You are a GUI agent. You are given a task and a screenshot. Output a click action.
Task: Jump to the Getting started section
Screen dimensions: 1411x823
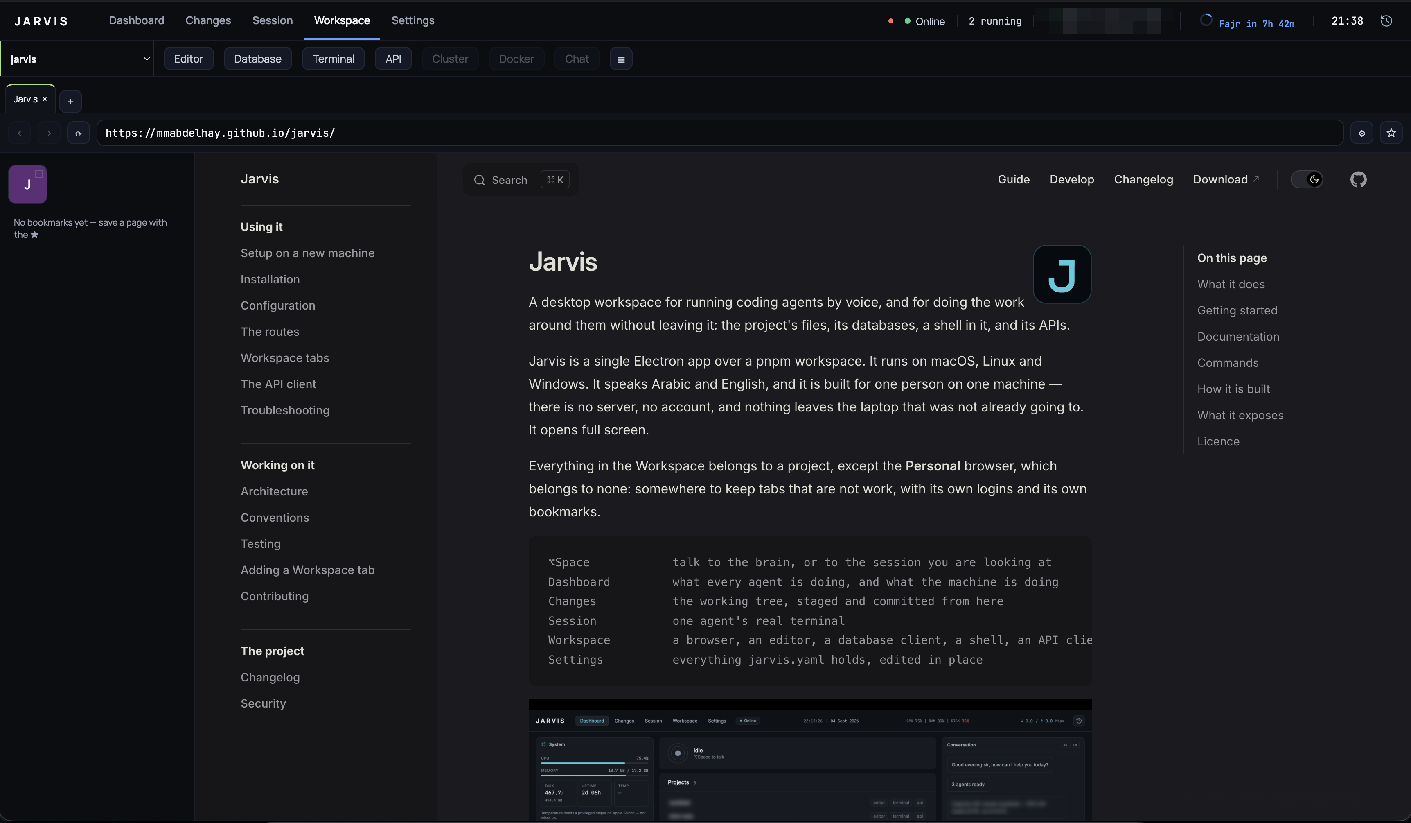1237,310
